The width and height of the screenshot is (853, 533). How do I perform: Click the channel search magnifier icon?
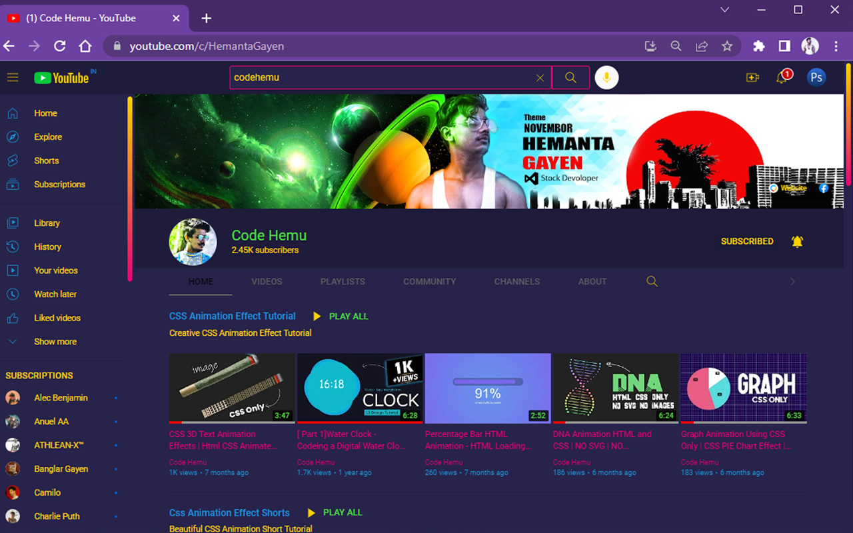[652, 282]
